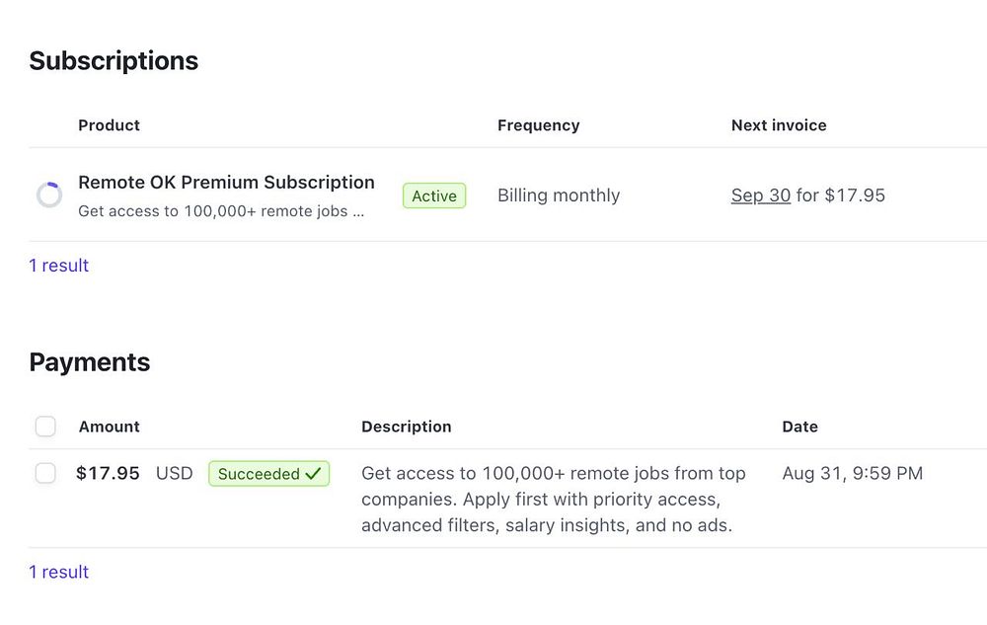Viewport: 987px width, 625px height.
Task: Click the Product column header
Action: pyautogui.click(x=109, y=125)
